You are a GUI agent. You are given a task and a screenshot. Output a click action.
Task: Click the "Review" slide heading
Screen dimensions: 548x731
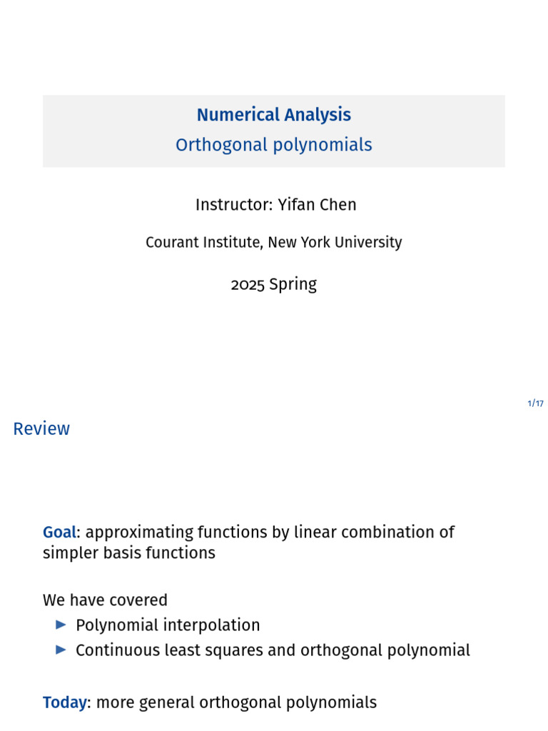pyautogui.click(x=41, y=428)
